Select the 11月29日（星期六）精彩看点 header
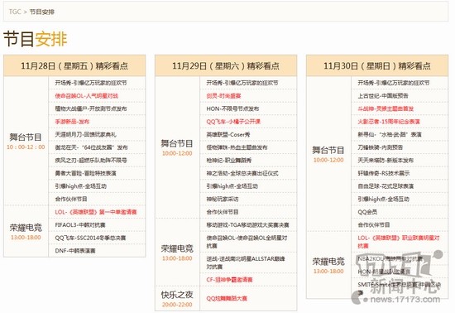 point(226,66)
